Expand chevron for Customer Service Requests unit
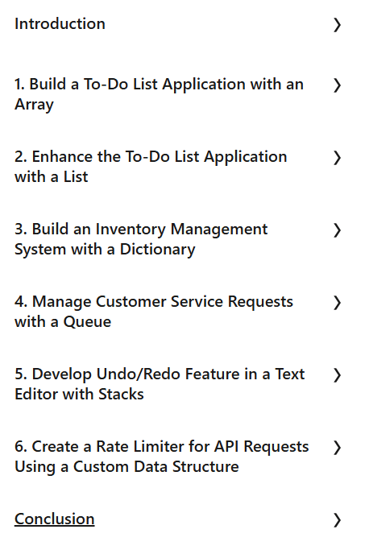 (337, 303)
